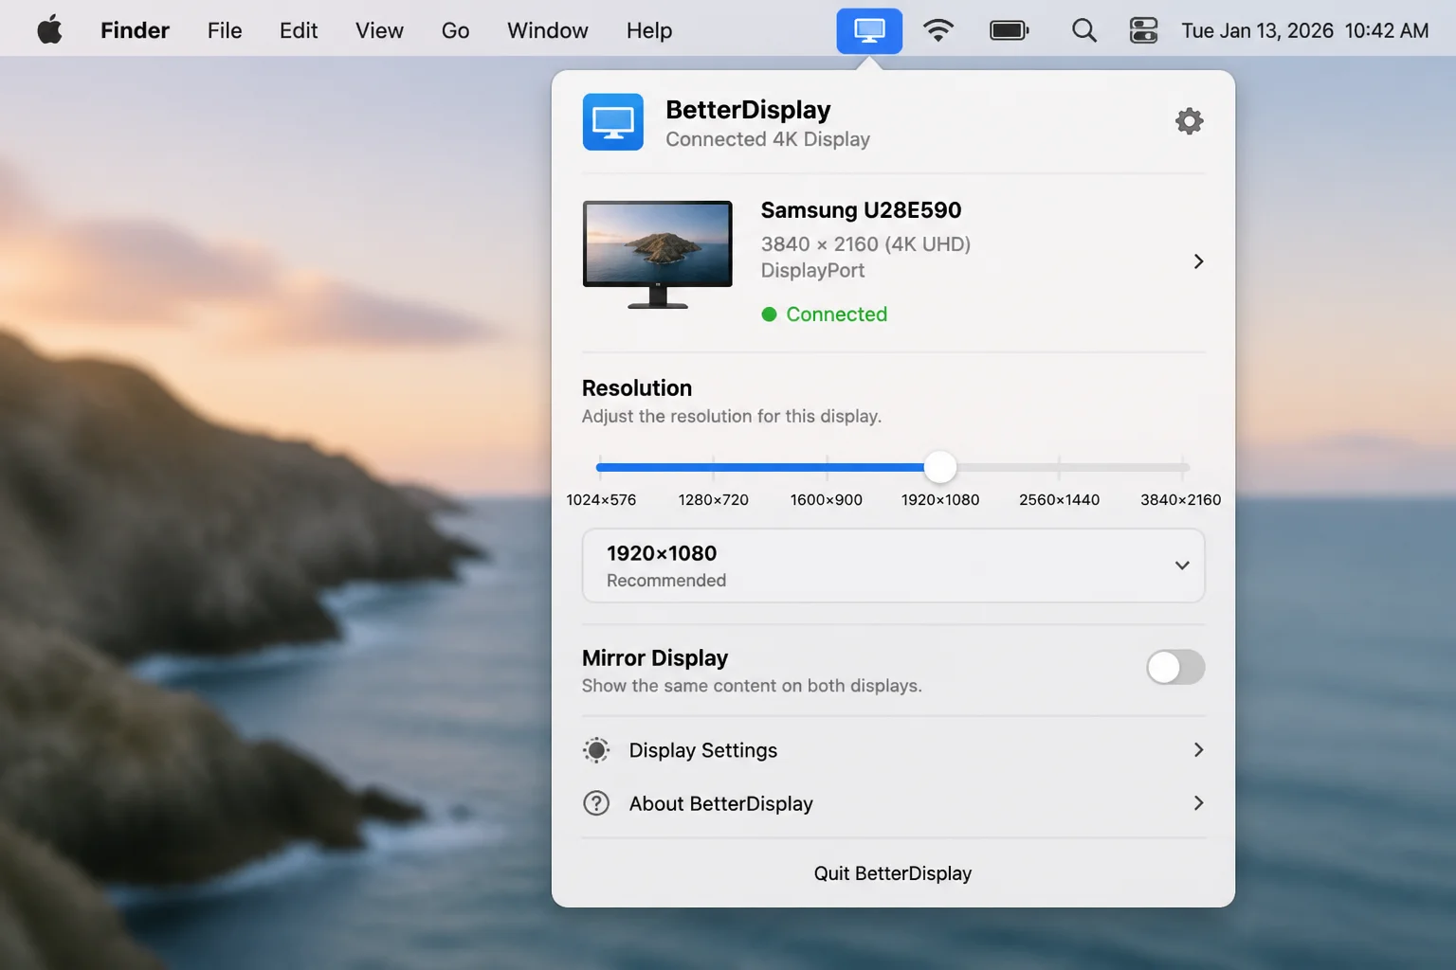This screenshot has width=1456, height=970.
Task: Click the green Connected status dot
Action: tap(769, 314)
